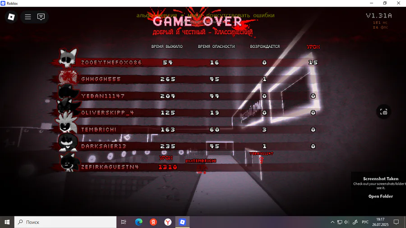Click the ДОБРЫЙ И ЧЕСТНЫЙ – КЛАССИЧЕСКИЙ subtitle

(203, 32)
